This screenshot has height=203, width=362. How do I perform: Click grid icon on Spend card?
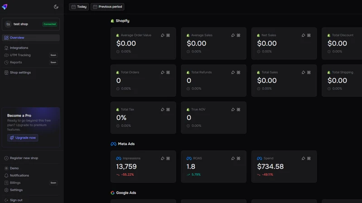pos(309,158)
